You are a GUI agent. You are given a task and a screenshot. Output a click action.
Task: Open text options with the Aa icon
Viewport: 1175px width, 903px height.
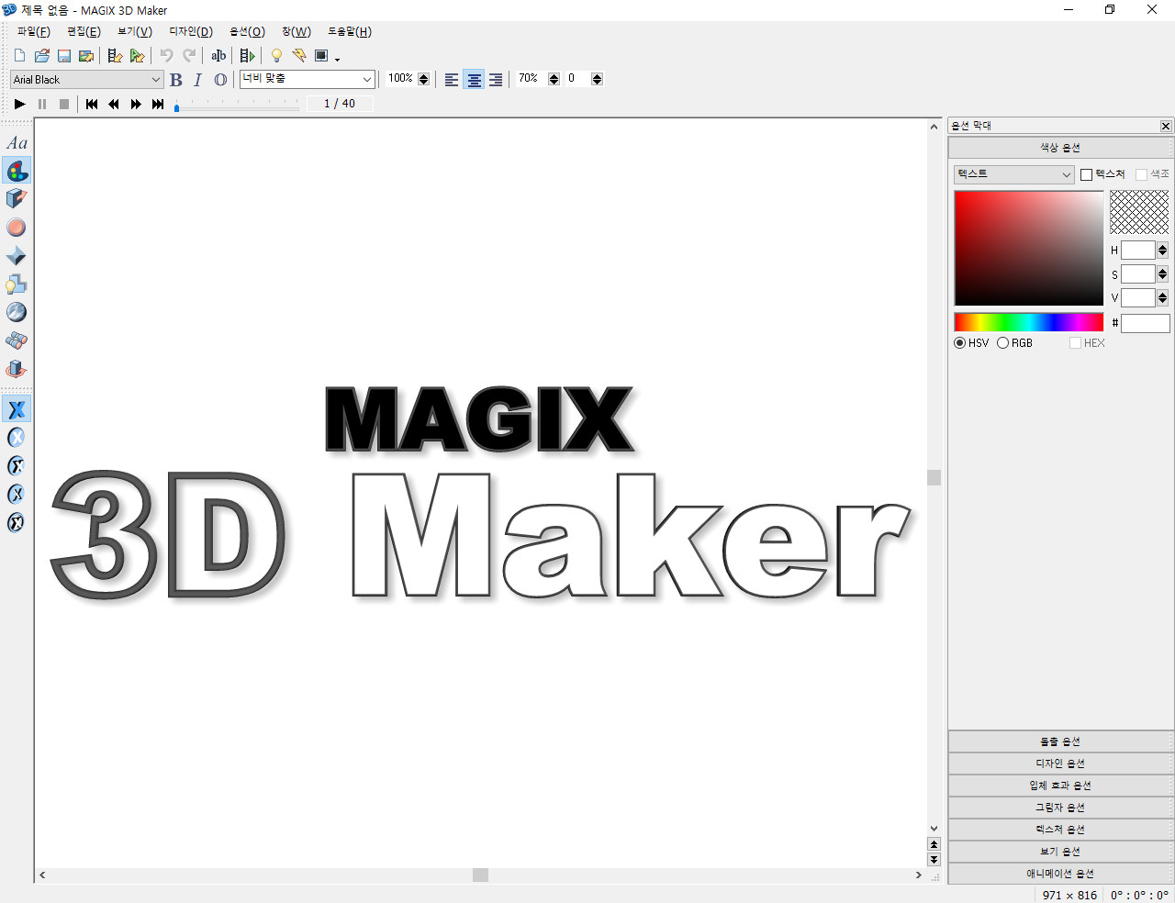click(x=17, y=142)
